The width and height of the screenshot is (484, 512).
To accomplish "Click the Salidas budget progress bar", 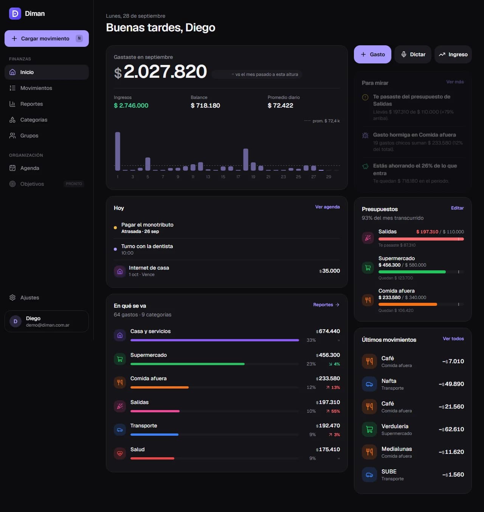I will tap(421, 239).
